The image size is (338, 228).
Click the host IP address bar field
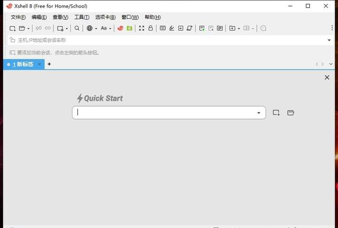(170, 40)
